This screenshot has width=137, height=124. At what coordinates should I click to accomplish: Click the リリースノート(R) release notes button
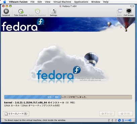point(16,114)
